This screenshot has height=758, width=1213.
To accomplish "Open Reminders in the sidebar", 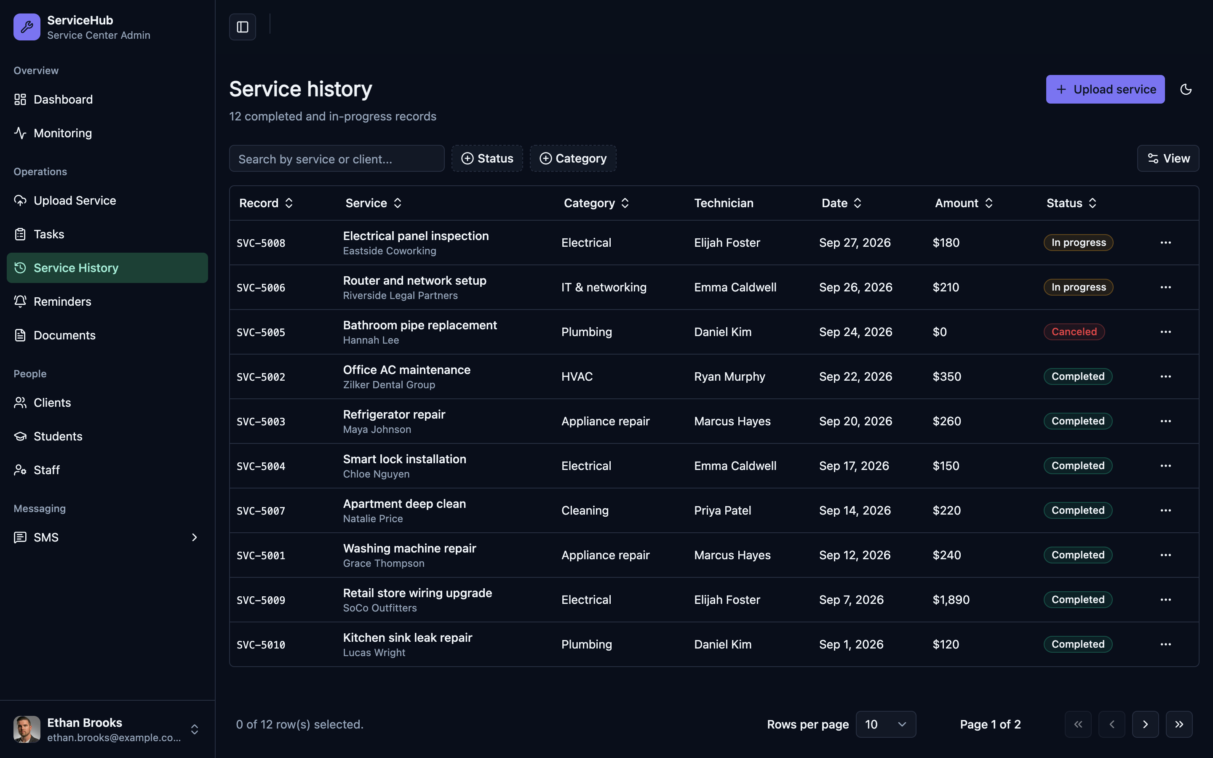I will coord(107,301).
